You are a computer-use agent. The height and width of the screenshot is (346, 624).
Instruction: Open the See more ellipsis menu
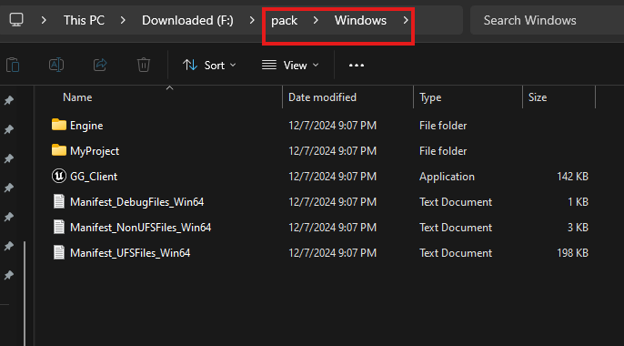tap(357, 66)
